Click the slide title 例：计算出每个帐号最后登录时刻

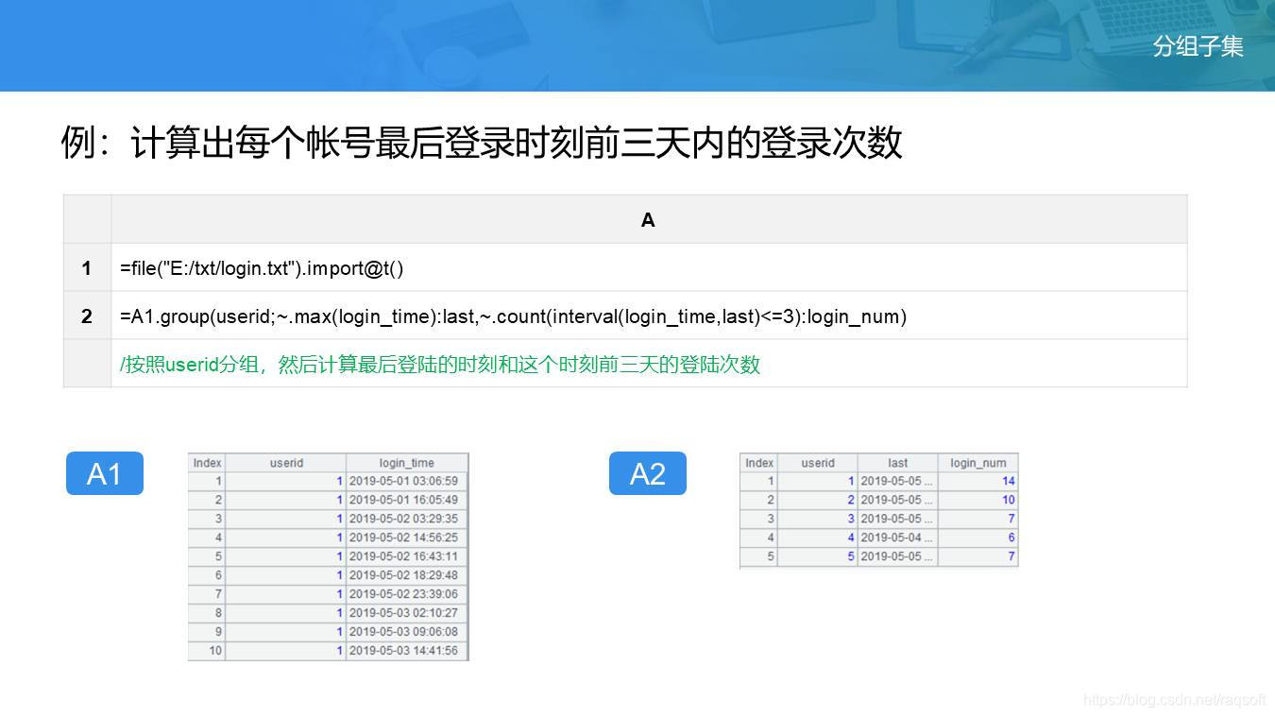(x=482, y=143)
